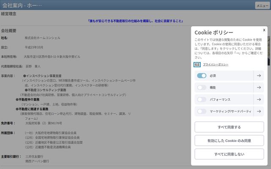Click the 平成23年10月 establishment date

[34, 47]
